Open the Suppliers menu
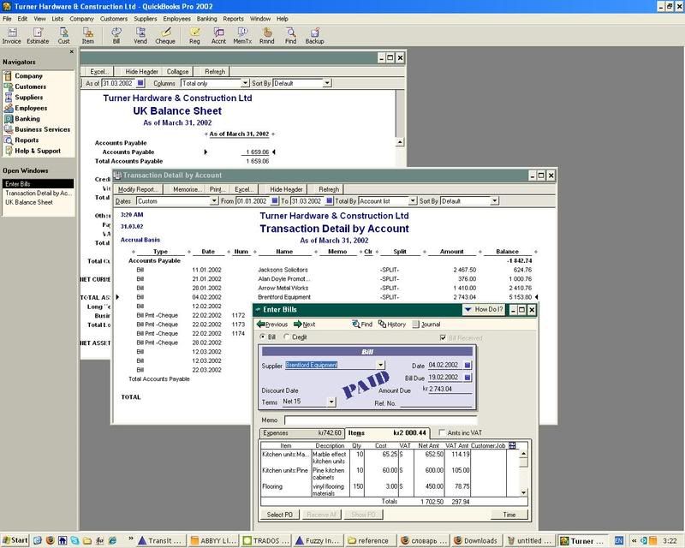This screenshot has height=548, width=685. [145, 19]
